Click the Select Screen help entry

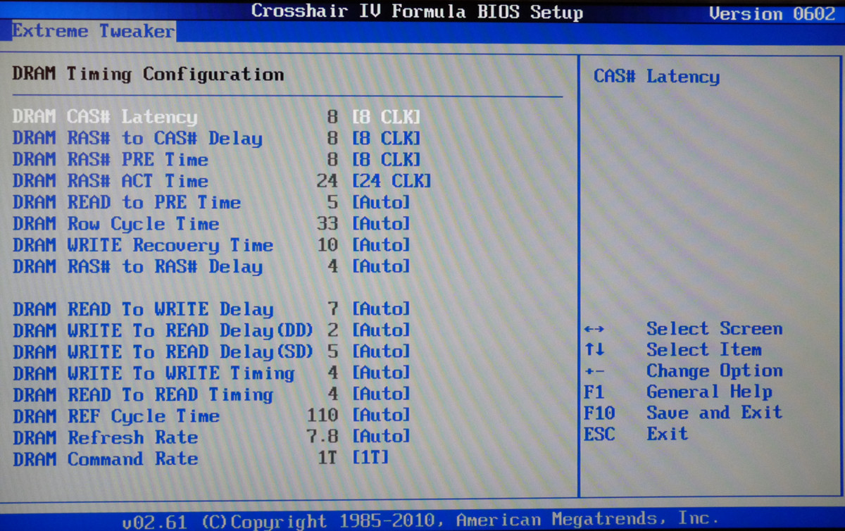click(x=714, y=329)
